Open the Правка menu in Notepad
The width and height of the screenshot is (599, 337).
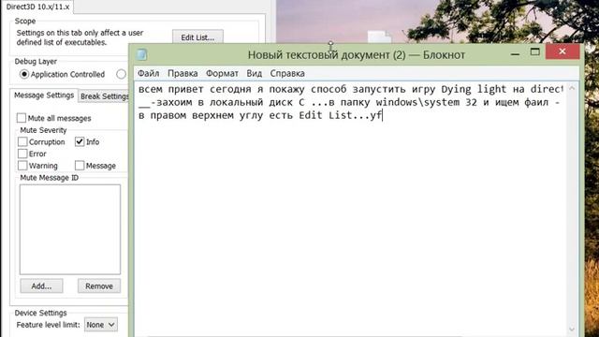183,73
